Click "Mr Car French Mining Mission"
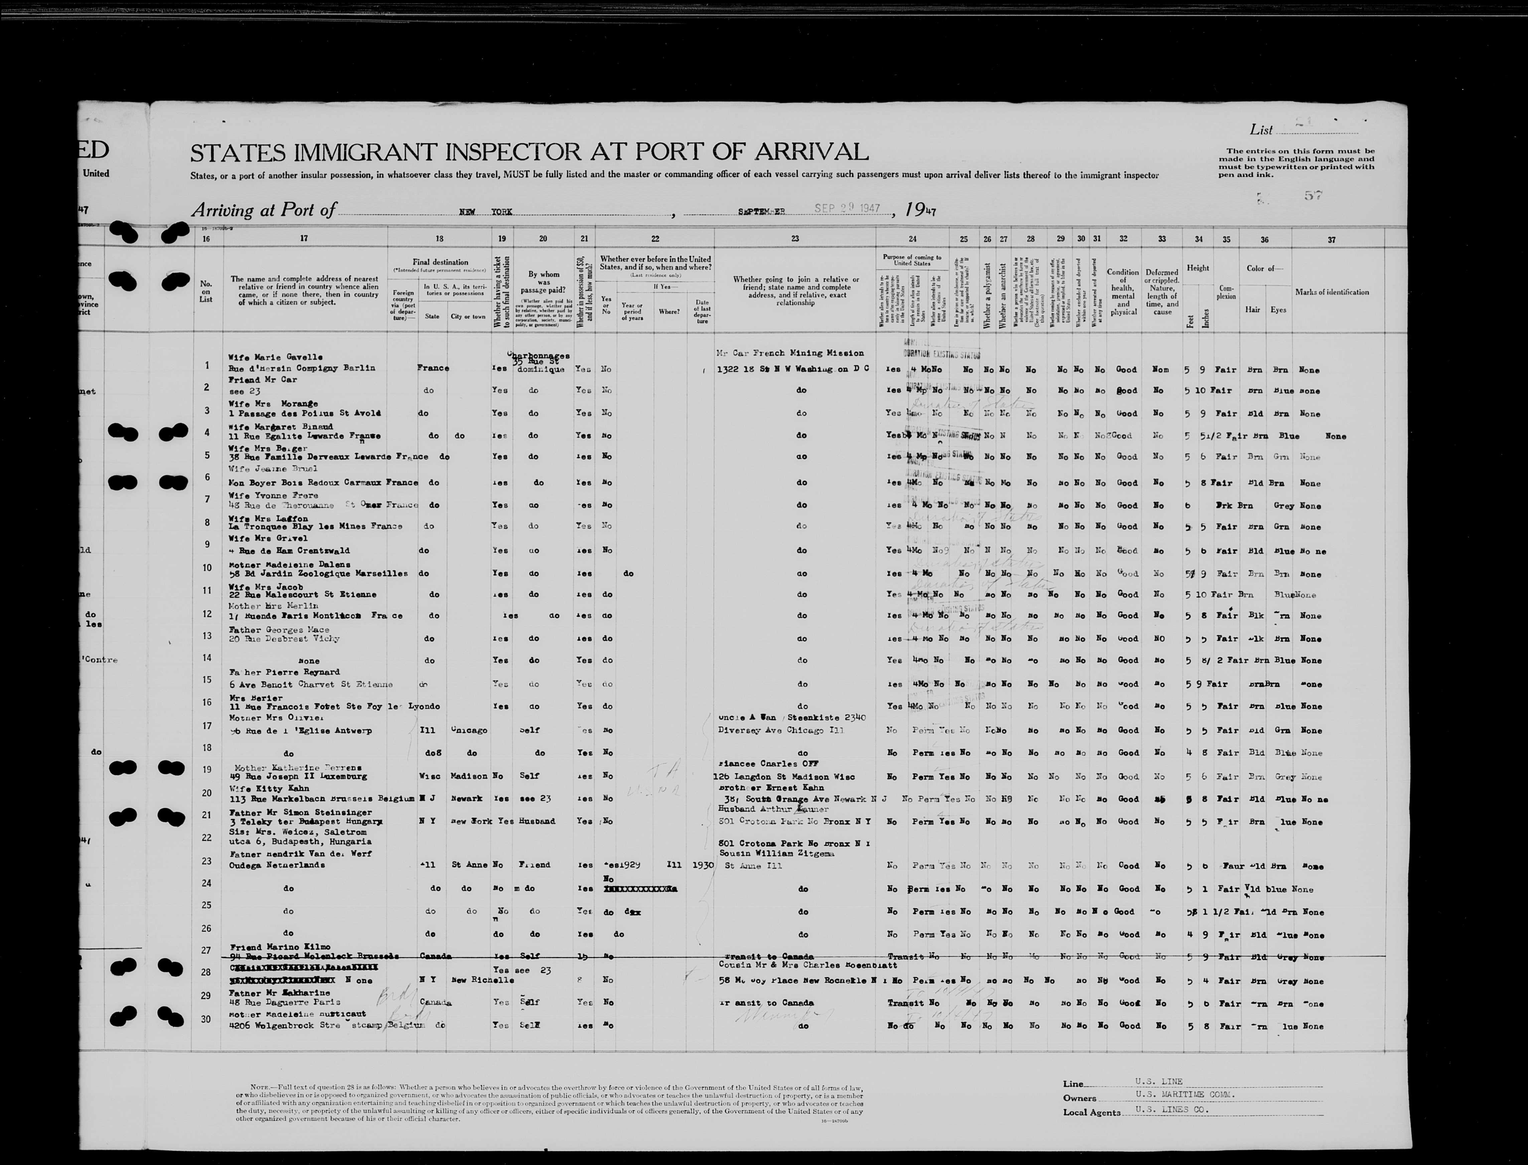The height and width of the screenshot is (1165, 1528). tap(790, 353)
